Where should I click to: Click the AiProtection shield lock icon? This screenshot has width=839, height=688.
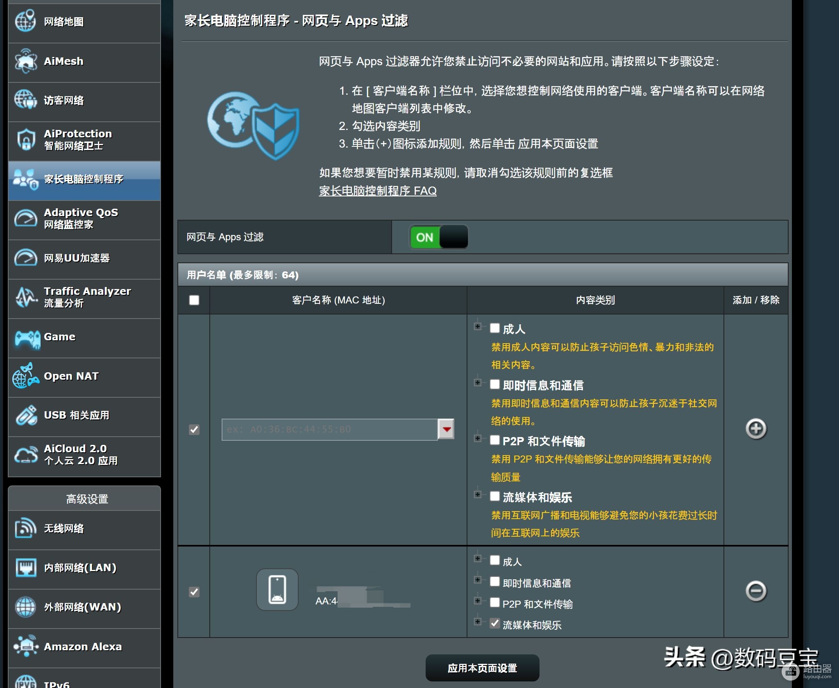tap(26, 139)
